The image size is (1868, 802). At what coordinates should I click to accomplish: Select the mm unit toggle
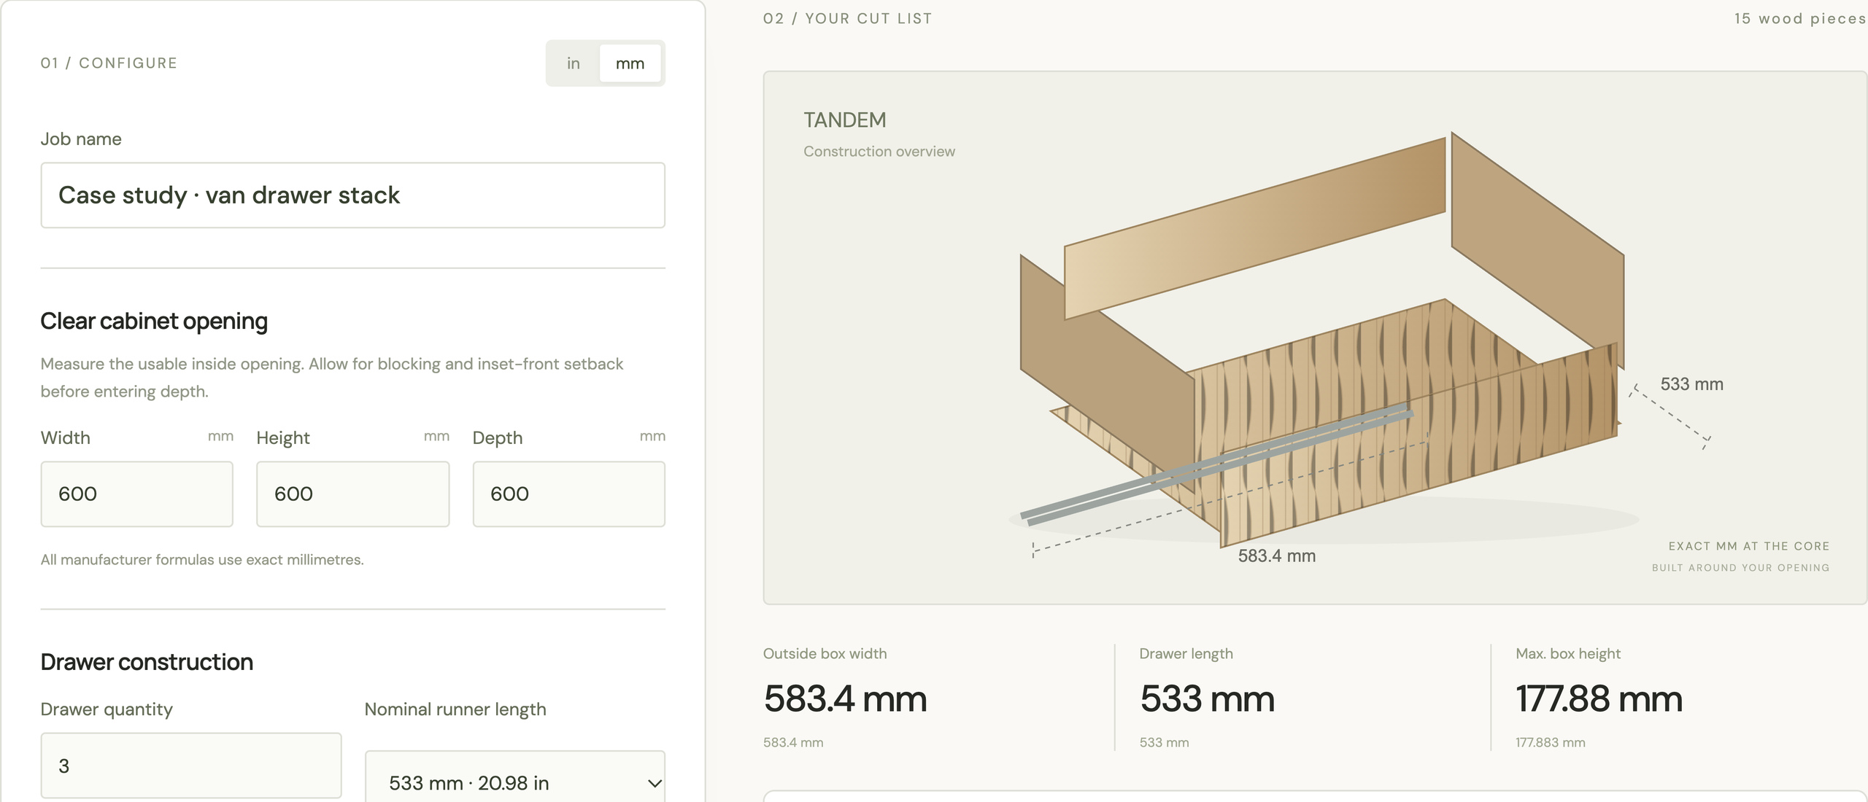click(x=630, y=63)
